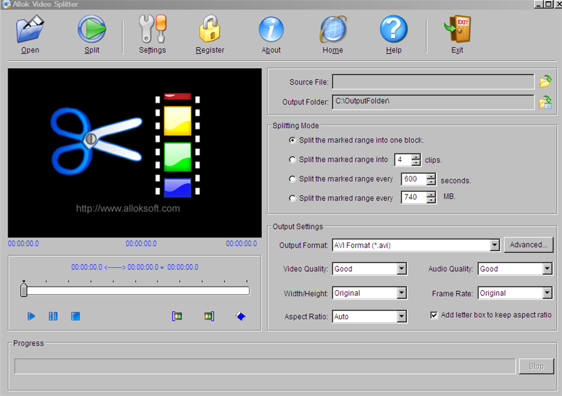Viewport: 562px width, 396px height.
Task: Select split every 600 seconds option
Action: point(293,179)
